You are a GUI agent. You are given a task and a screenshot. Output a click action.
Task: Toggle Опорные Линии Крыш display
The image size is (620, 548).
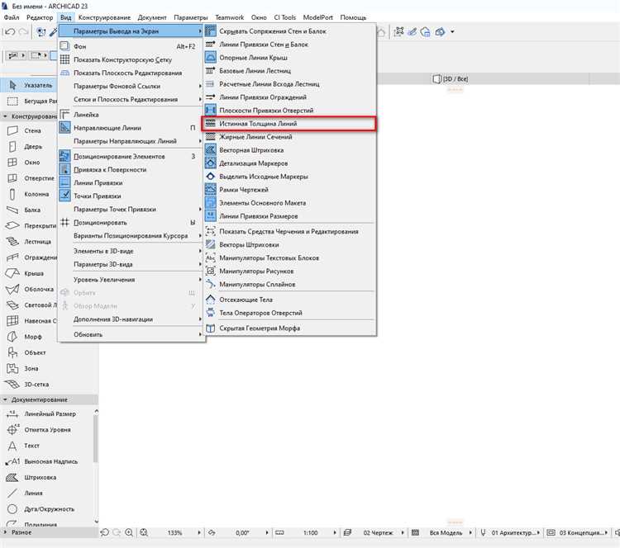(x=289, y=58)
